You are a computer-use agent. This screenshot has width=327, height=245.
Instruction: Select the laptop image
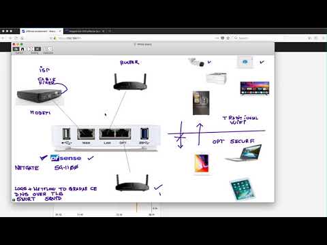coord(244,153)
